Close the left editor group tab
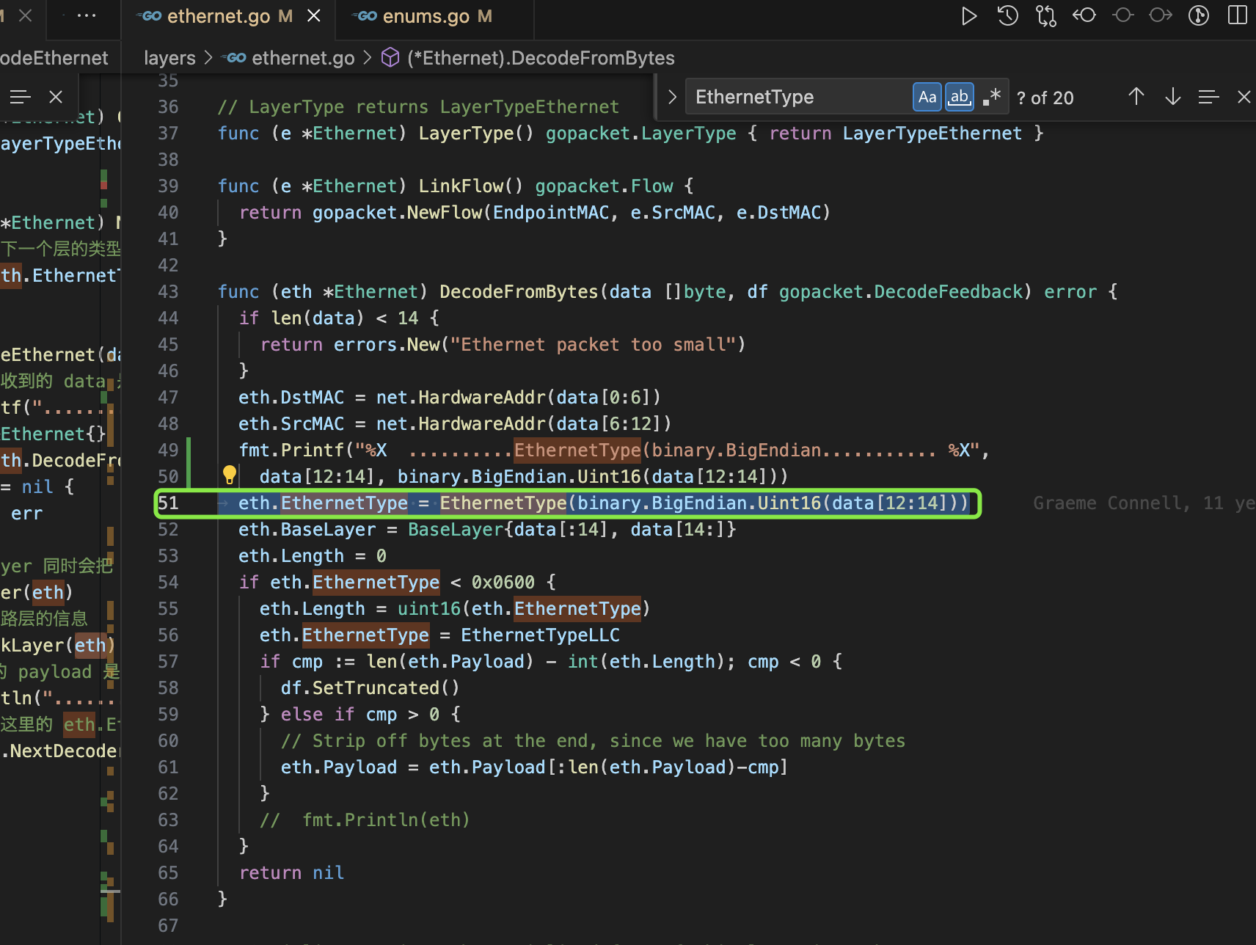The height and width of the screenshot is (945, 1256). (x=26, y=15)
